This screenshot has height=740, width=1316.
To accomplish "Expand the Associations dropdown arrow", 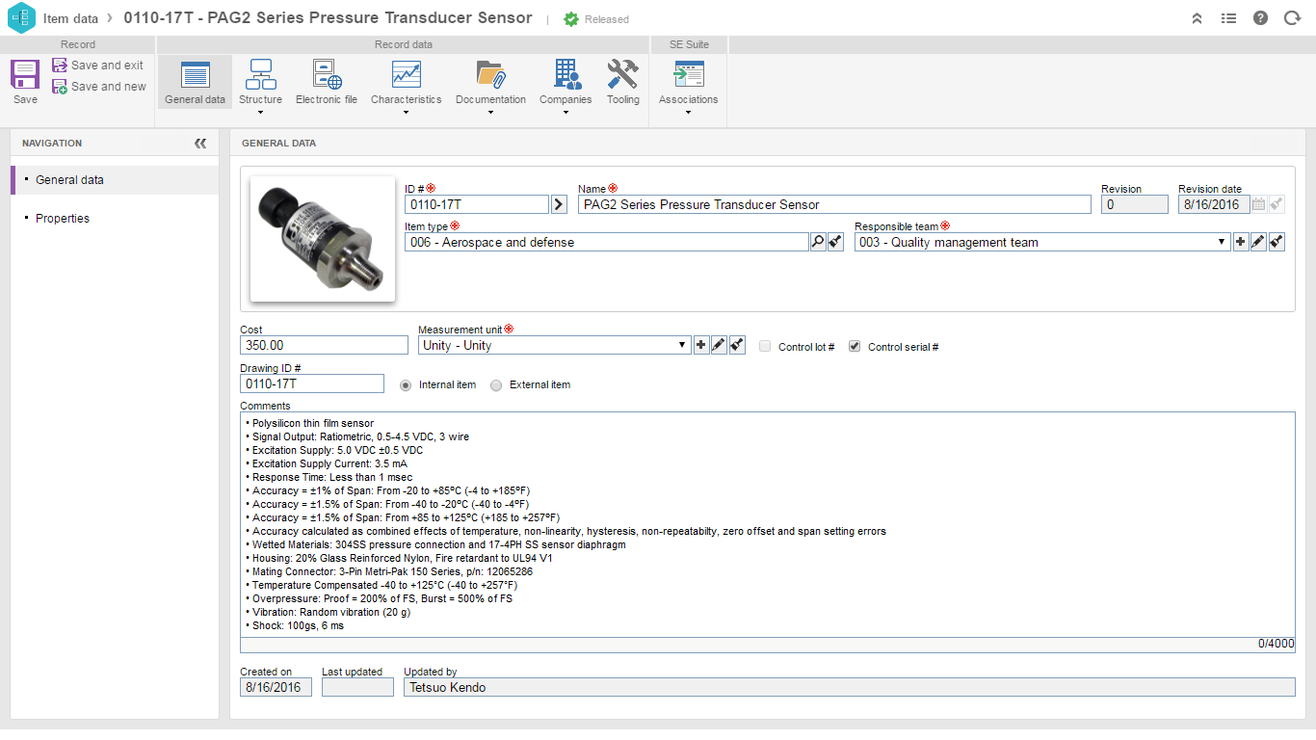I will [688, 113].
